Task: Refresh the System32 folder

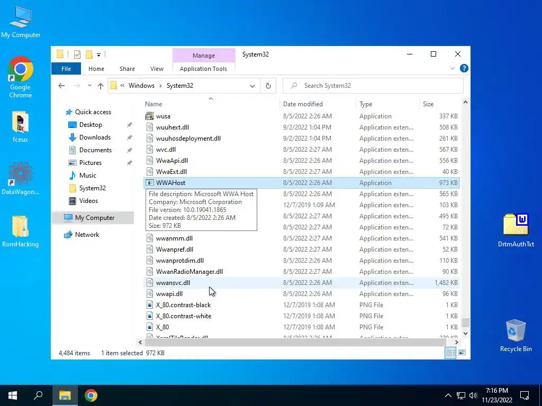Action: tap(268, 86)
